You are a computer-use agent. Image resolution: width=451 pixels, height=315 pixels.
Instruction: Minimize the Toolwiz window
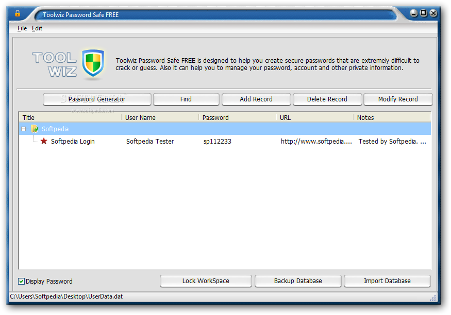413,13
